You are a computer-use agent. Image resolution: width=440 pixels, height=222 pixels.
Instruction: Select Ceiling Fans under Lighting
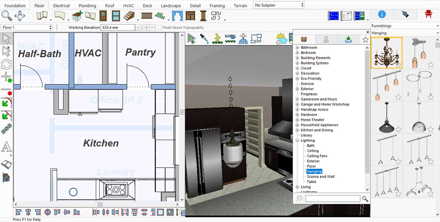tap(317, 156)
